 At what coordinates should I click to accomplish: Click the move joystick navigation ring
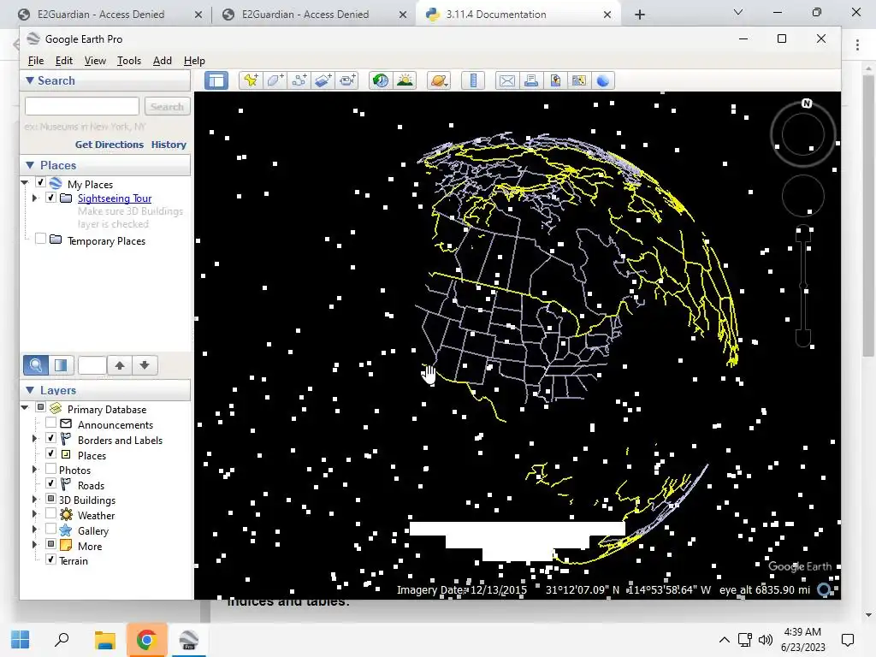802,196
